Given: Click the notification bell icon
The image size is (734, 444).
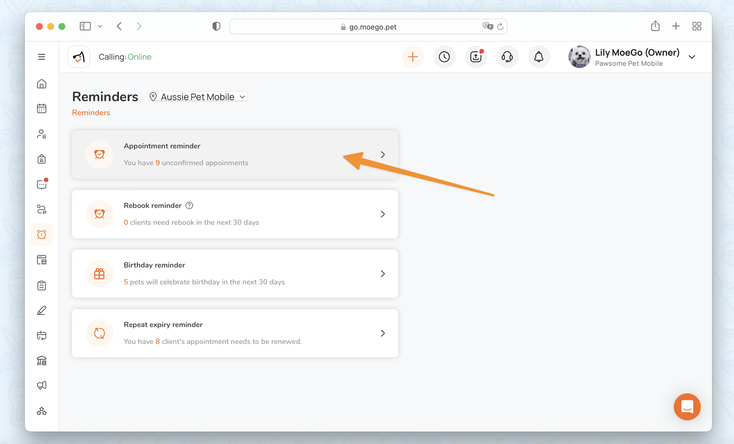Looking at the screenshot, I should pyautogui.click(x=539, y=57).
